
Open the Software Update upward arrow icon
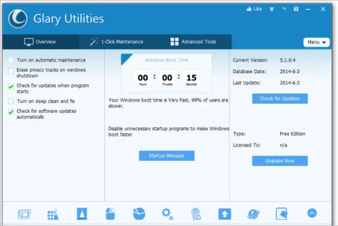(224, 214)
